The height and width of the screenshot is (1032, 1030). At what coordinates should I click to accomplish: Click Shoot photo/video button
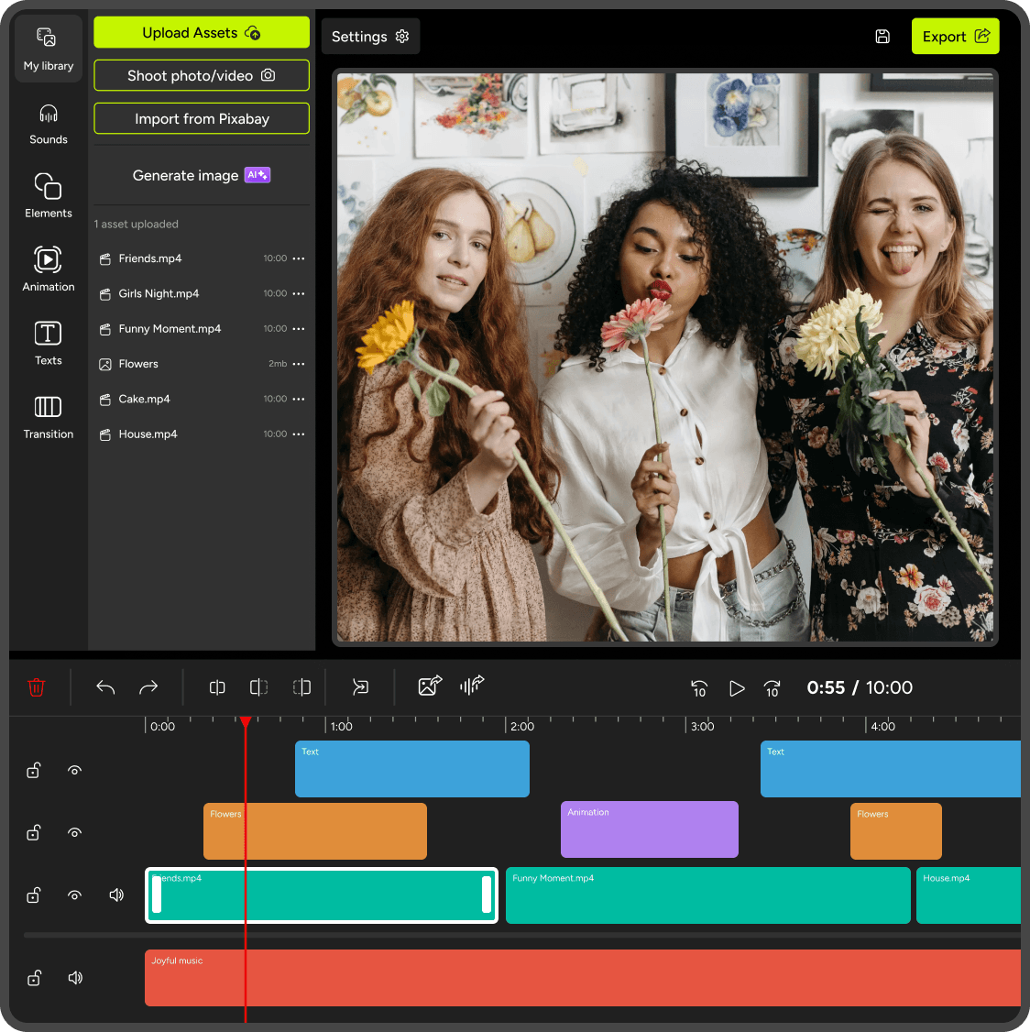point(202,76)
